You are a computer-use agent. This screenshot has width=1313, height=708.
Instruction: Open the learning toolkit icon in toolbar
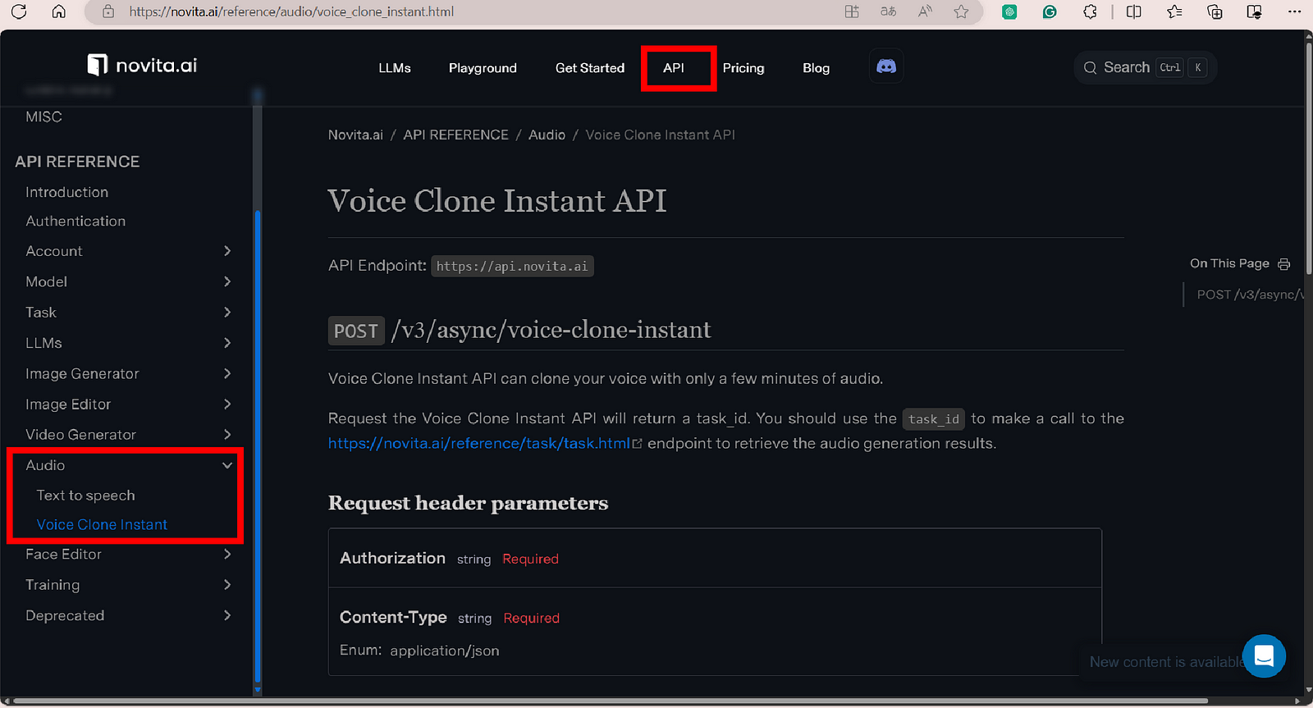click(1255, 11)
